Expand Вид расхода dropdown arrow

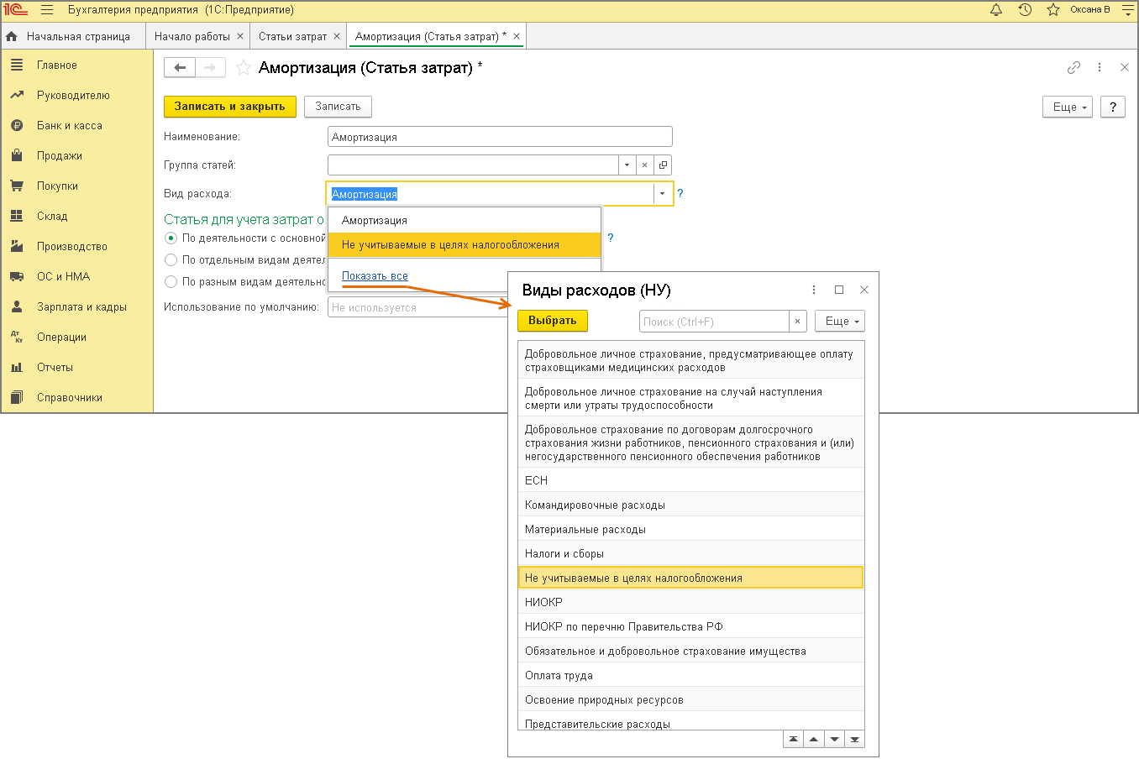tap(662, 193)
